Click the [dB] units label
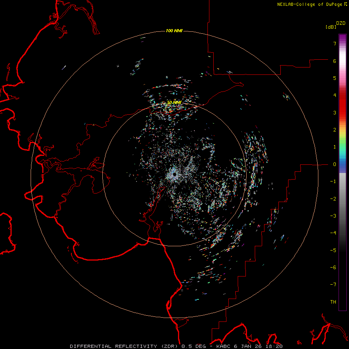This screenshot has height=349, width=349. click(331, 27)
